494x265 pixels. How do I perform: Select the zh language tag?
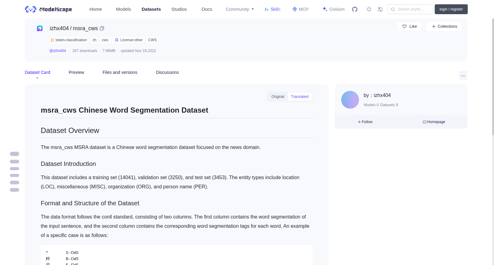coord(94,40)
